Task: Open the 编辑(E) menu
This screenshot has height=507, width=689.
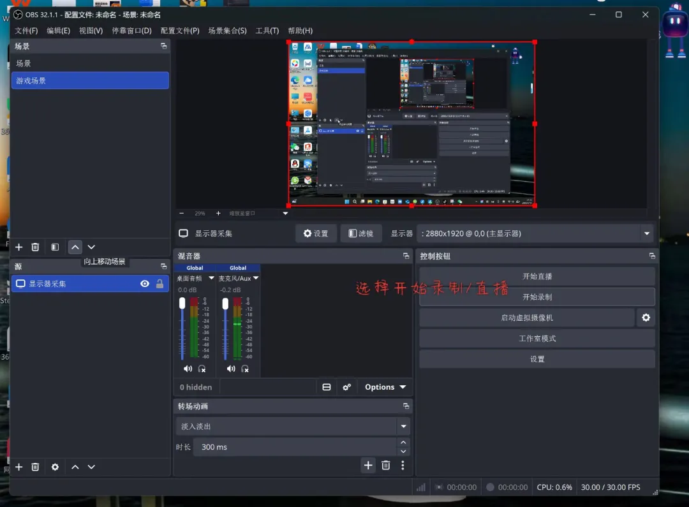Action: (x=59, y=31)
